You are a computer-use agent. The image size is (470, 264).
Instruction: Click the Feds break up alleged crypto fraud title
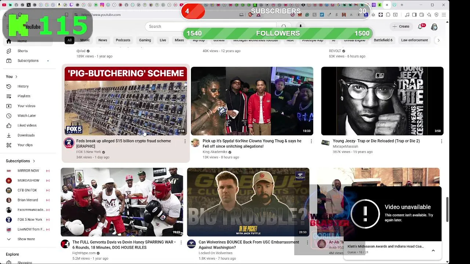pyautogui.click(x=123, y=143)
